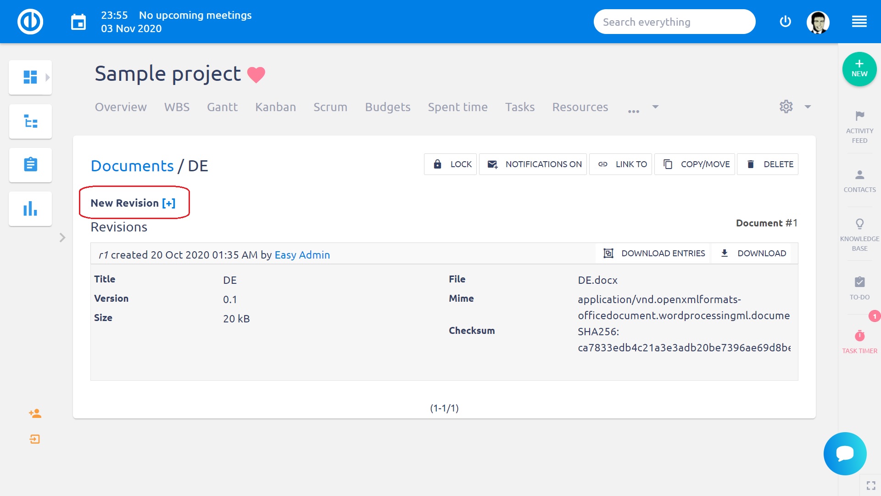Open the chat widget bubble
Screen dimensions: 881x496
click(x=845, y=454)
